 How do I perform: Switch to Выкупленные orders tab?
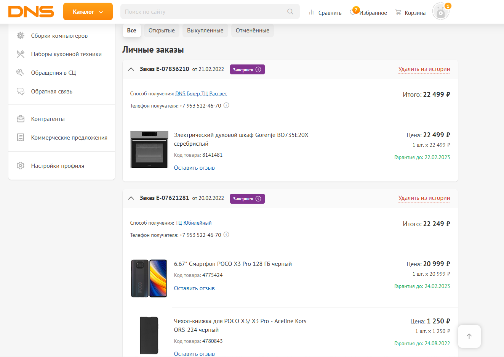click(205, 31)
